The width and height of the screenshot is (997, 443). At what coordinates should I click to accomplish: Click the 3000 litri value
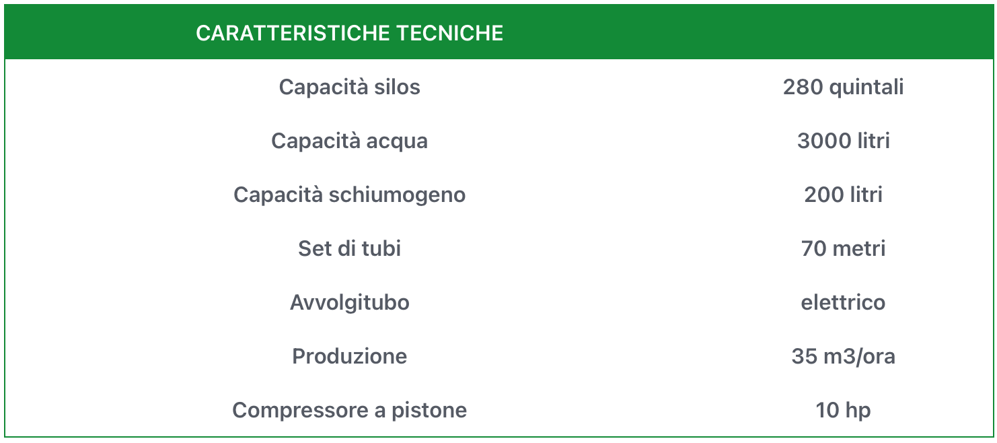coord(843,141)
